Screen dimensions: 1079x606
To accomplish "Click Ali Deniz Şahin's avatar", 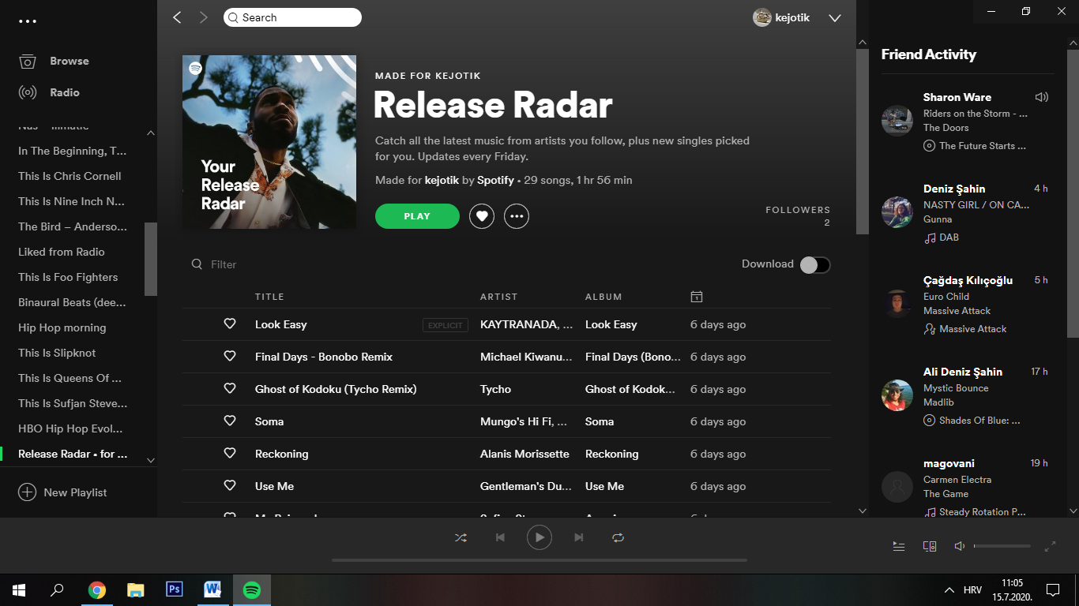I will tap(897, 395).
